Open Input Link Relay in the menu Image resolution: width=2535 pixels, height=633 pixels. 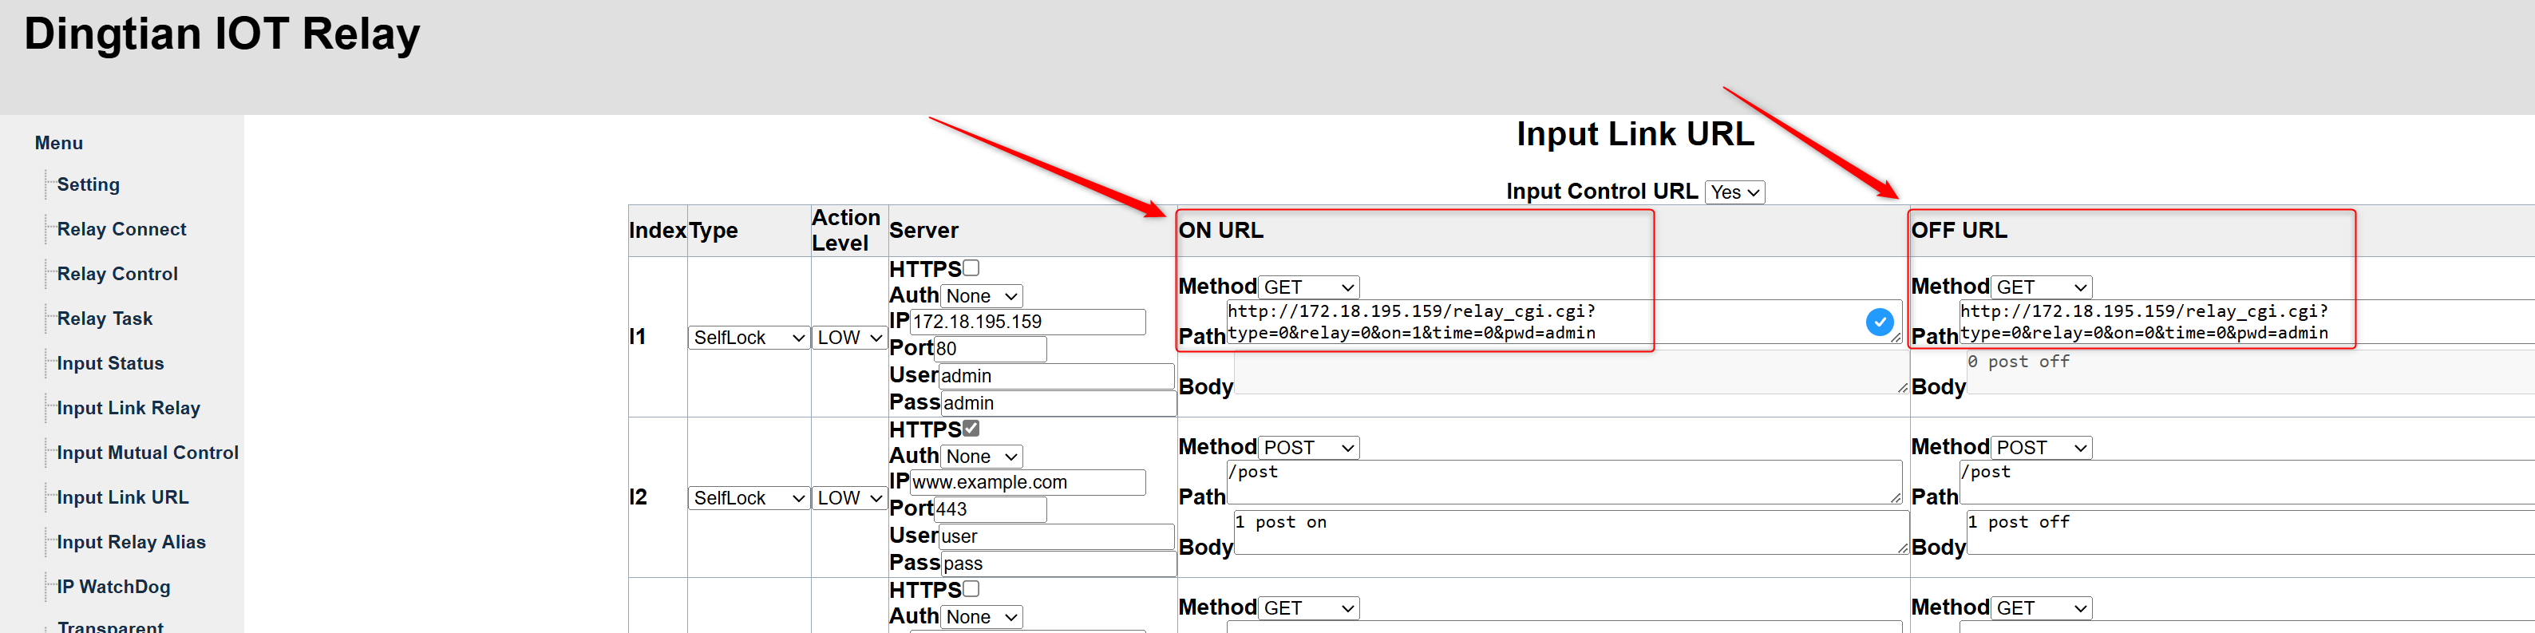coord(128,408)
